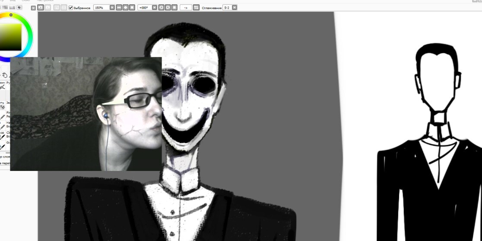
Task: Click the webcam overlay window
Action: click(x=86, y=113)
